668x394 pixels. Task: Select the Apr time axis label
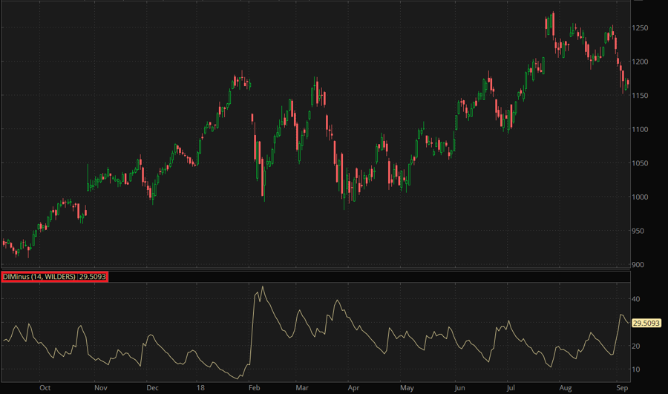[x=354, y=387]
